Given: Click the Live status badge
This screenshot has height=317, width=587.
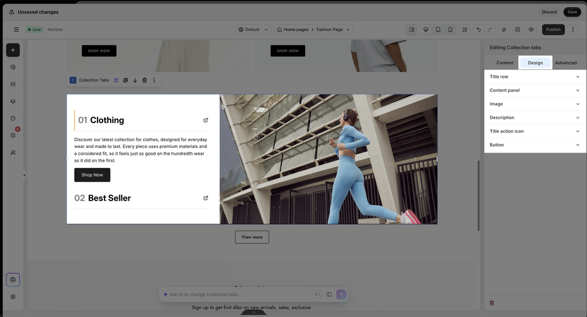Looking at the screenshot, I should [x=34, y=30].
